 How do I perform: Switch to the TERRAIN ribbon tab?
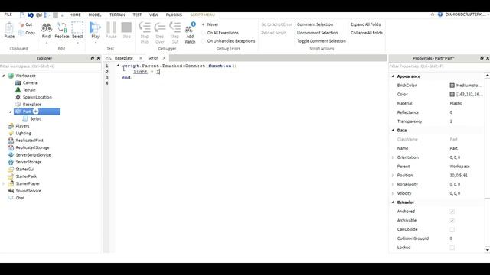pos(117,15)
